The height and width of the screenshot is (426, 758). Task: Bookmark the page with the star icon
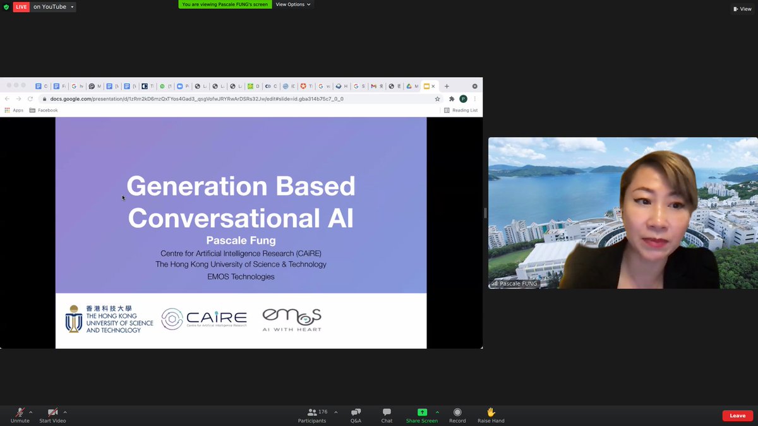pos(438,99)
